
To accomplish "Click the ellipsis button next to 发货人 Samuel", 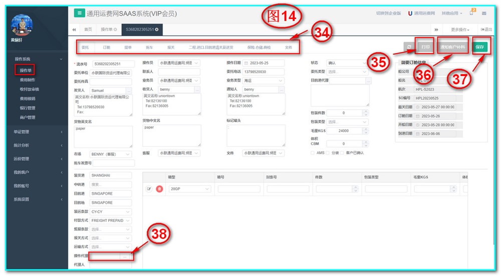I will 127,90.
